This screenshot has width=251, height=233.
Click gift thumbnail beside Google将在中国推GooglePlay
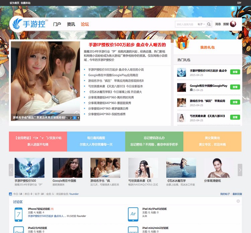click(181, 88)
